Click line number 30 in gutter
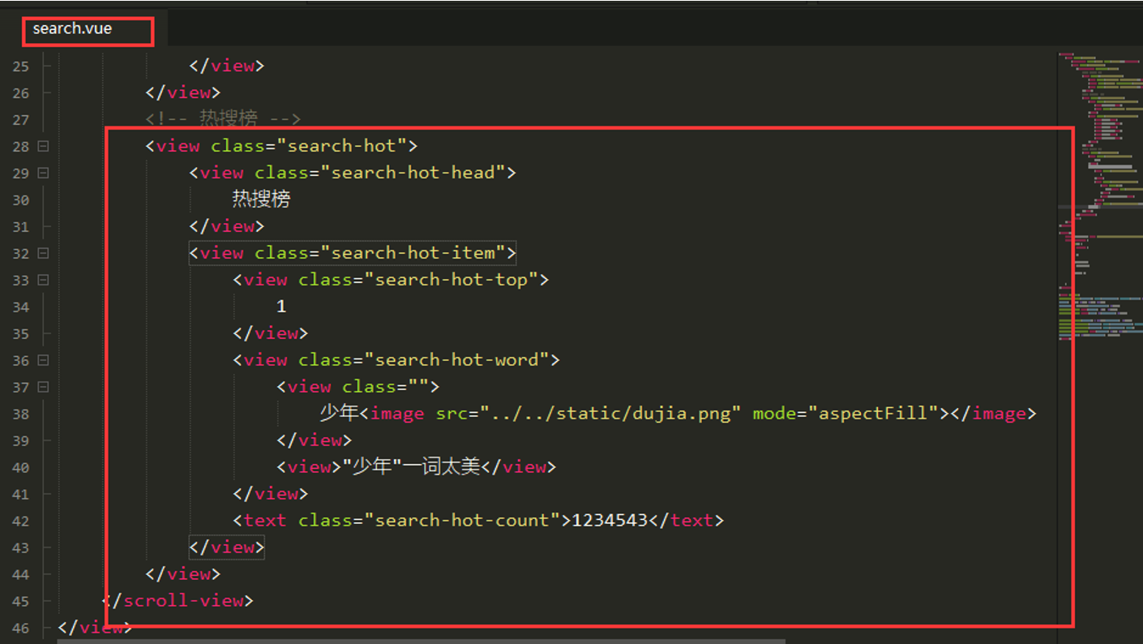1143x644 pixels. tap(20, 200)
